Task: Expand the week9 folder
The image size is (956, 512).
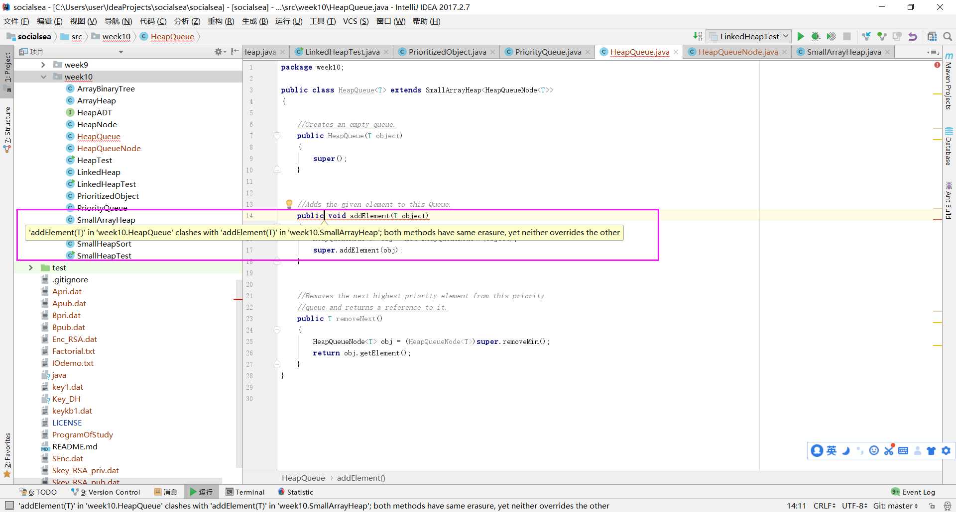Action: [43, 65]
